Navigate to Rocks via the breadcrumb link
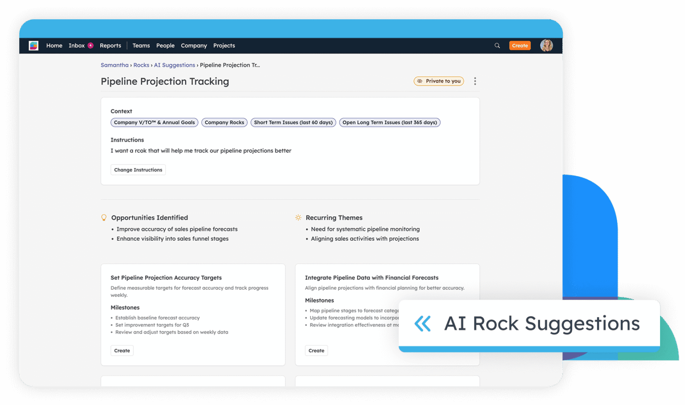This screenshot has width=685, height=405. click(x=141, y=65)
